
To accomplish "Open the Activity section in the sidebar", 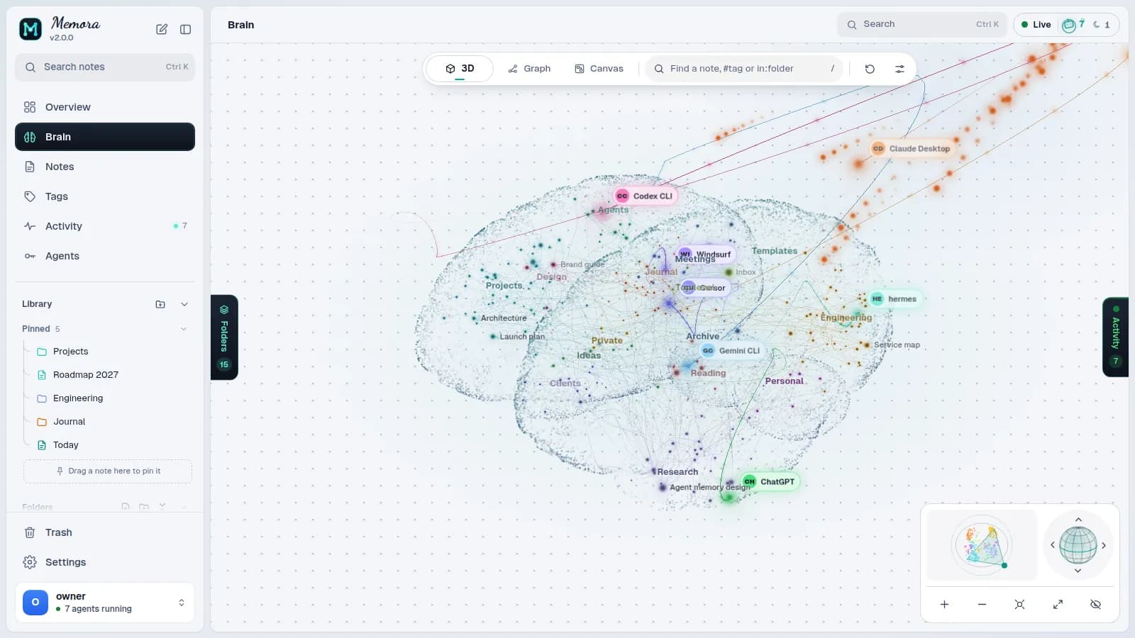I will point(105,226).
